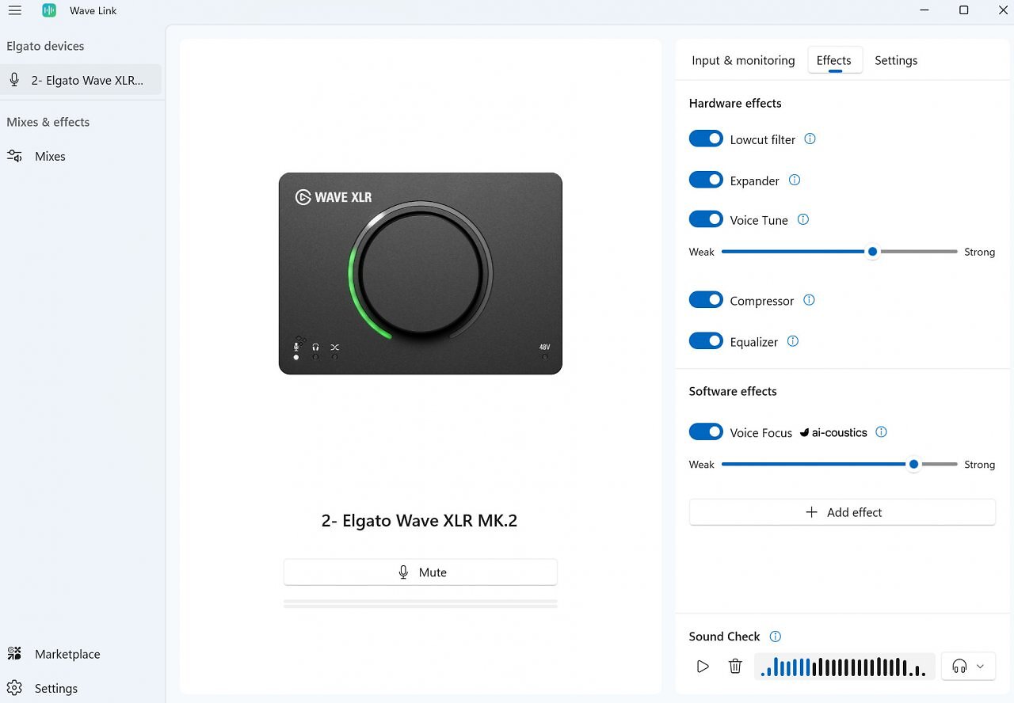Switch to the Input & monitoring tab
The width and height of the screenshot is (1014, 703).
743,60
